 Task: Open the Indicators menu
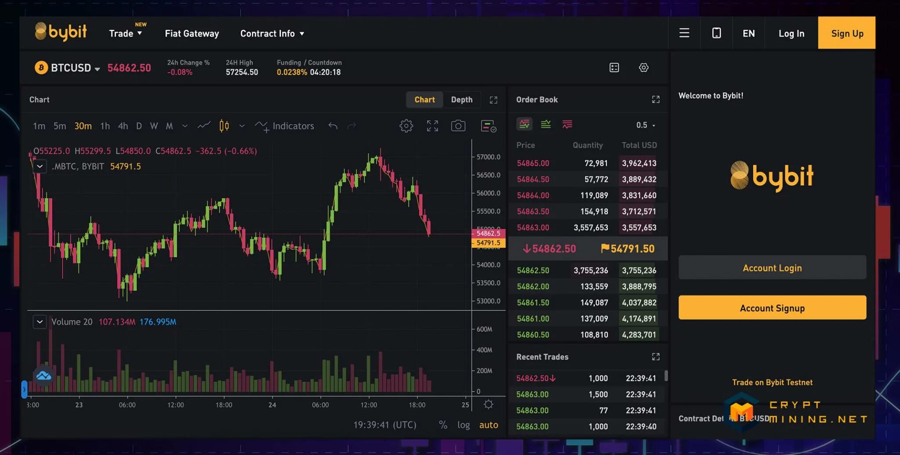coord(284,126)
